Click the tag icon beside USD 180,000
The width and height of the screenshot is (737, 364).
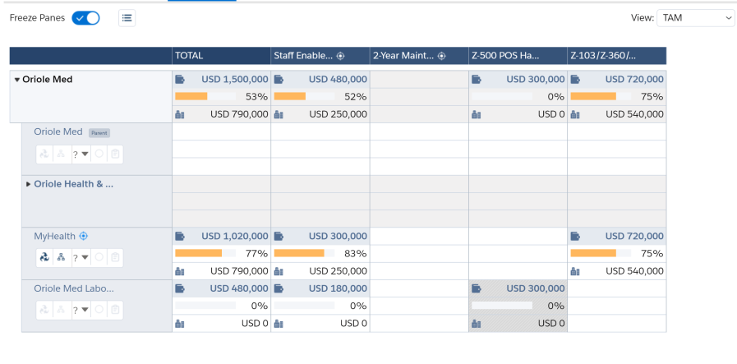(279, 288)
